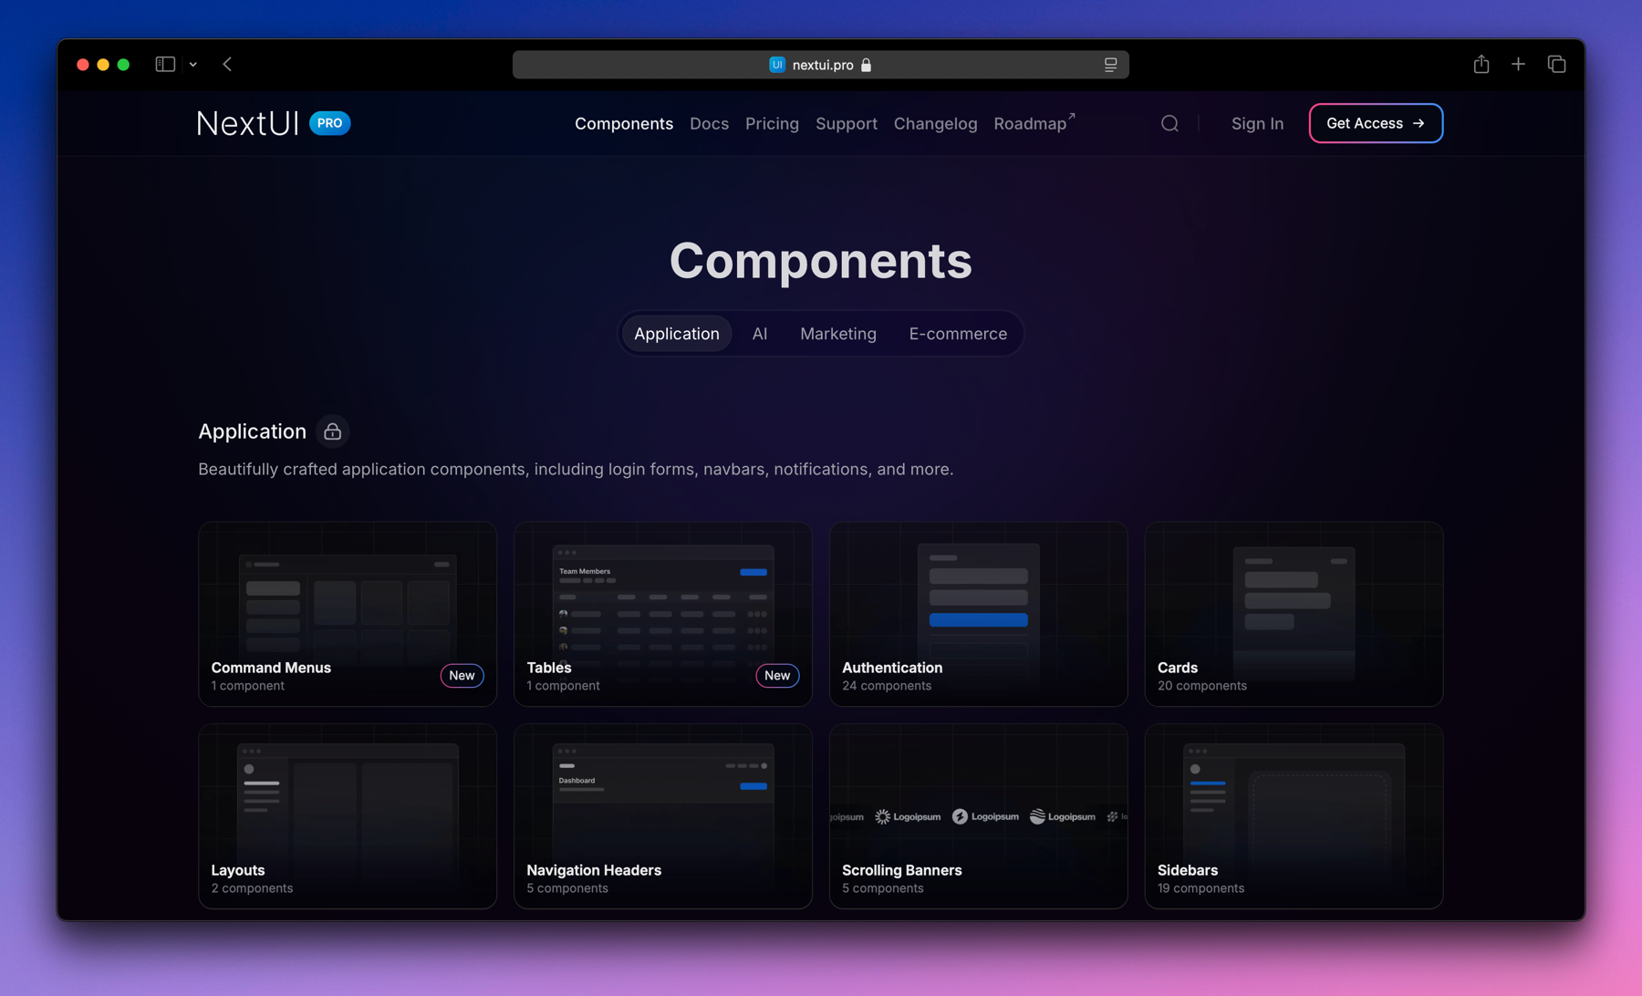1642x996 pixels.
Task: Click the Get Access button
Action: pyautogui.click(x=1376, y=123)
